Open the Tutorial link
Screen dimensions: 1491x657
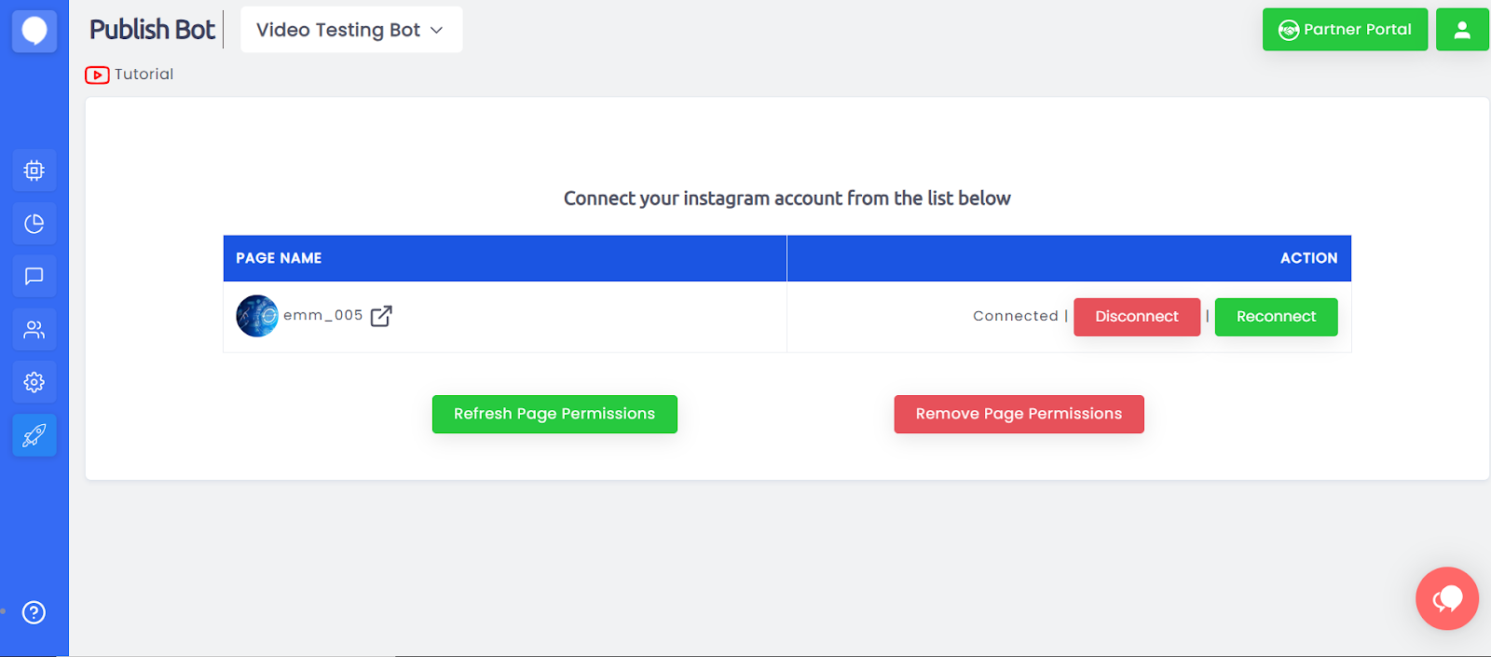click(144, 75)
